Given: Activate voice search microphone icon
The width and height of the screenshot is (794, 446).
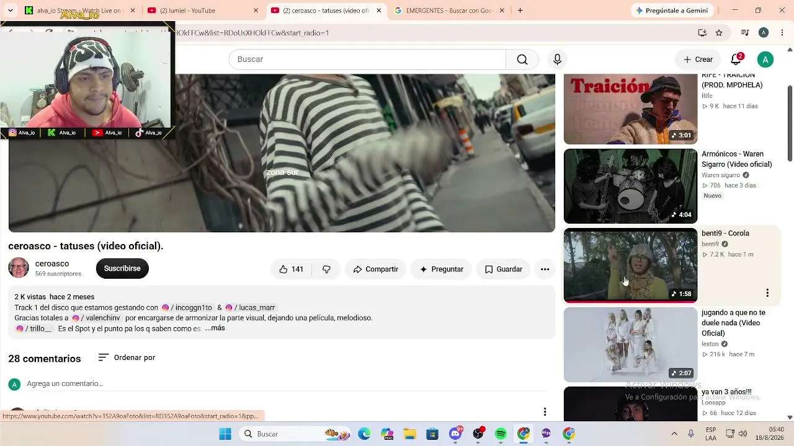Looking at the screenshot, I should coord(557,59).
